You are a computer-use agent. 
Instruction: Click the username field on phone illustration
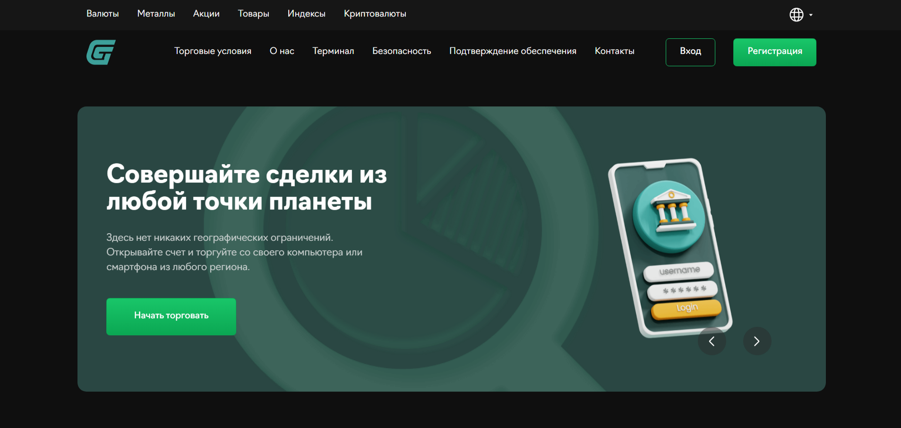click(679, 271)
